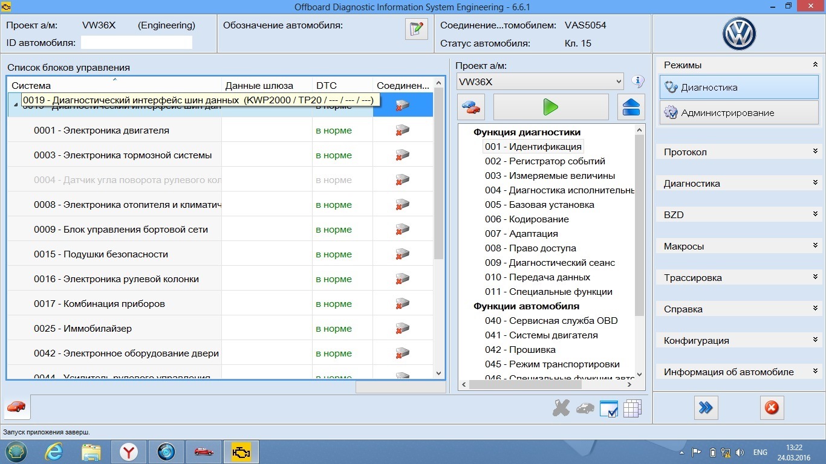Select 003 - Измеряемые величины function
This screenshot has height=464, width=826.
(550, 176)
